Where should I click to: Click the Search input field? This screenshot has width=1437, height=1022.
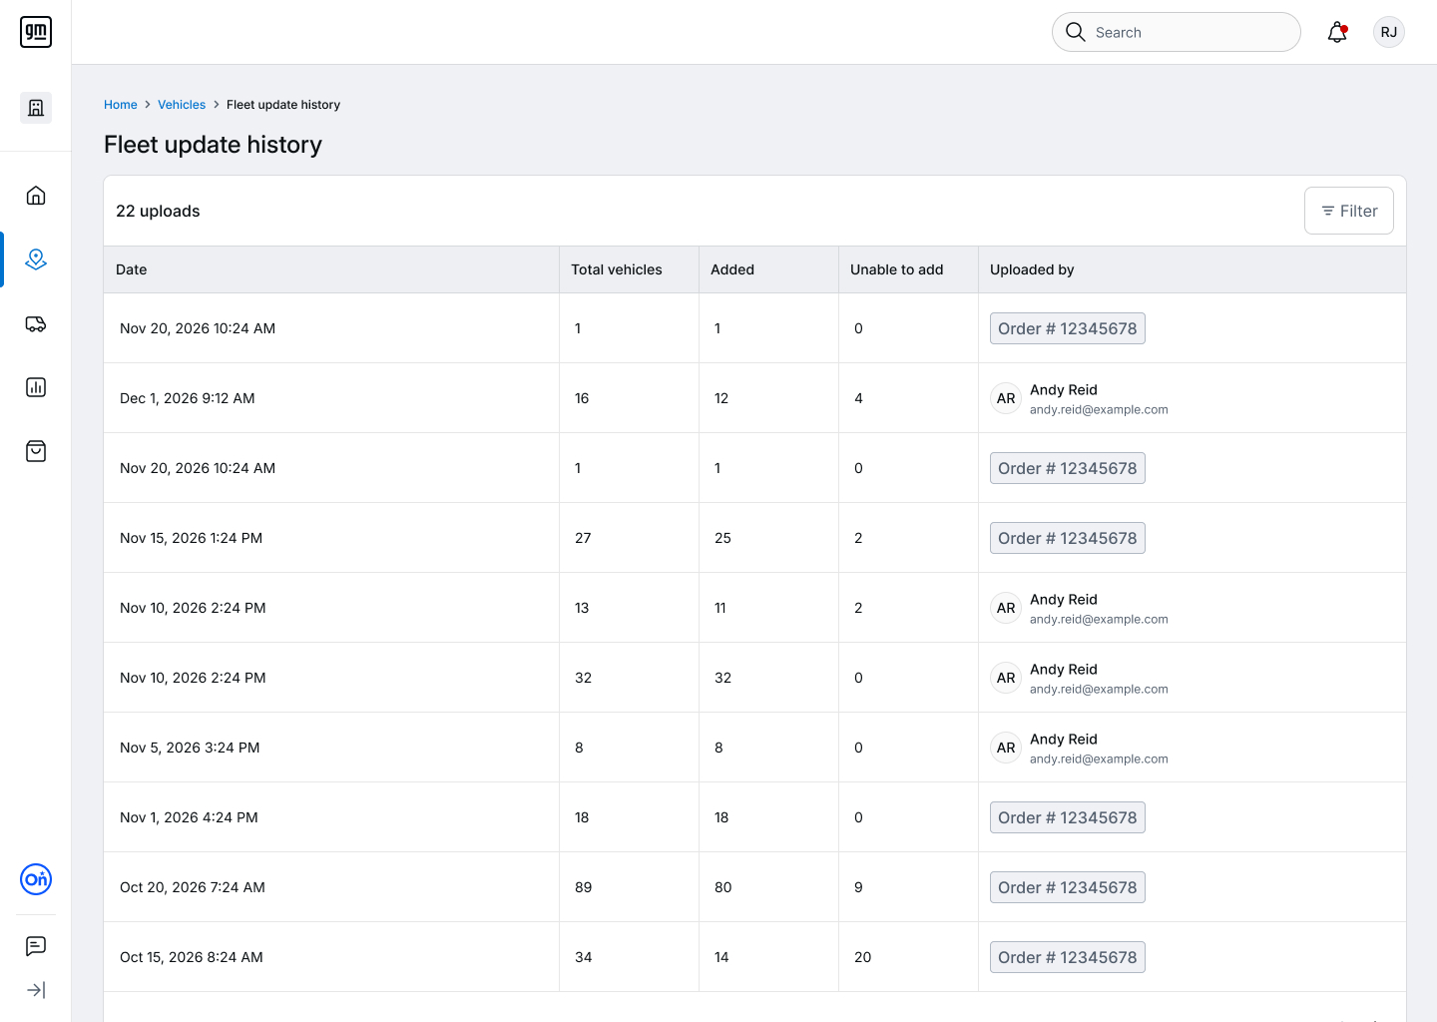click(x=1177, y=32)
